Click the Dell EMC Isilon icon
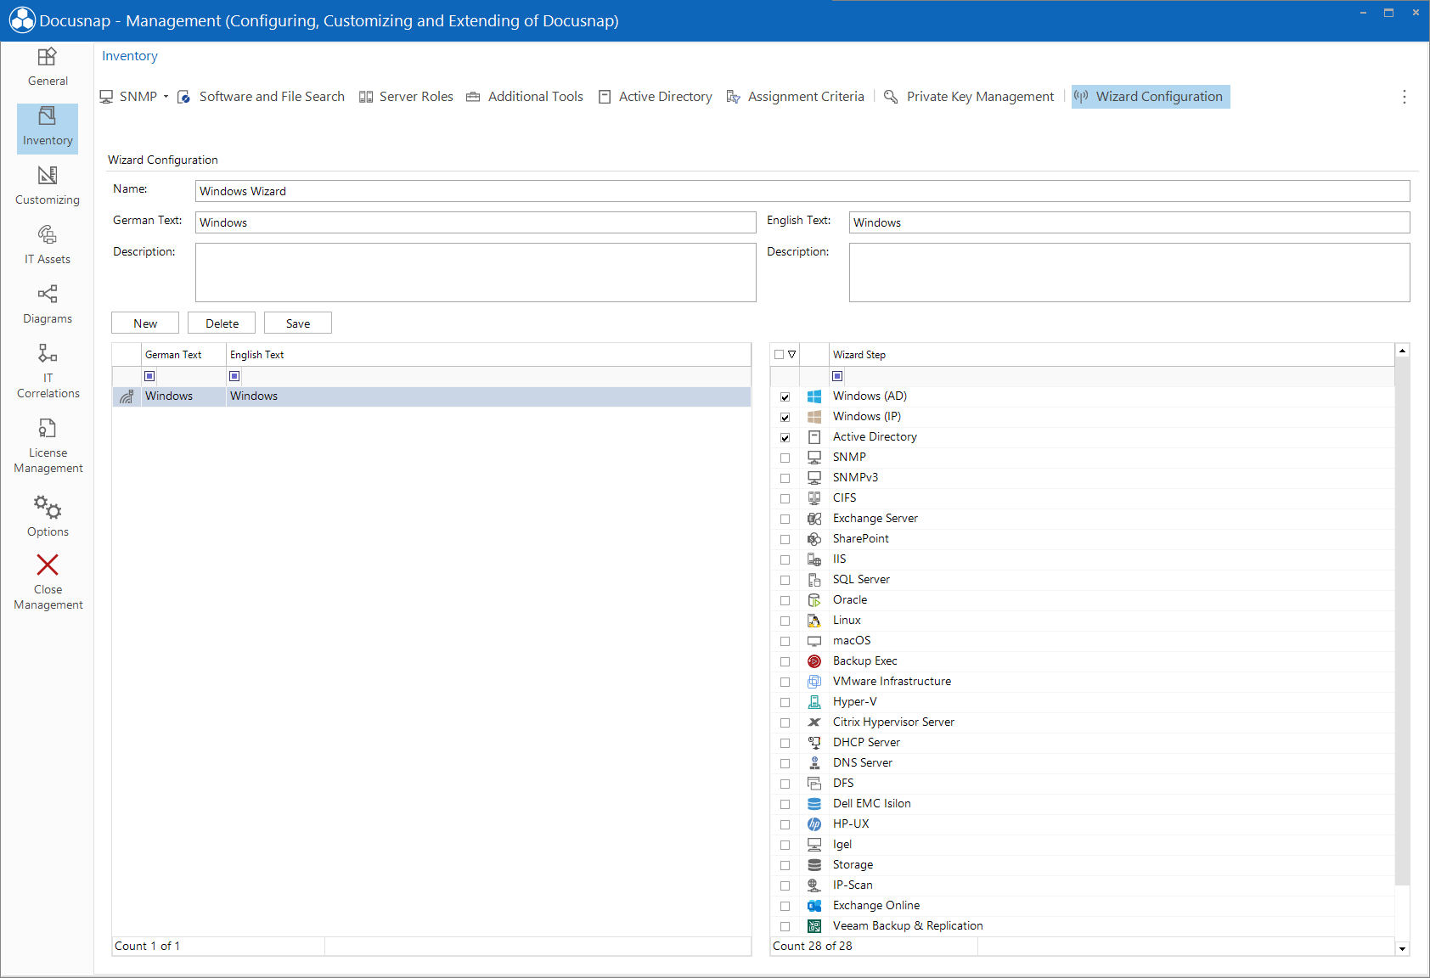1430x978 pixels. (814, 804)
